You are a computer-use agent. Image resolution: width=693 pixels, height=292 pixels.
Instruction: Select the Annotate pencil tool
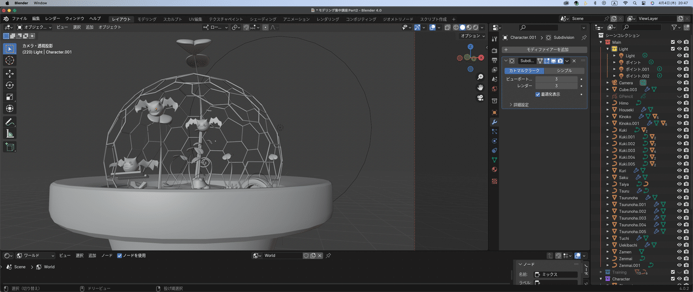pos(10,122)
